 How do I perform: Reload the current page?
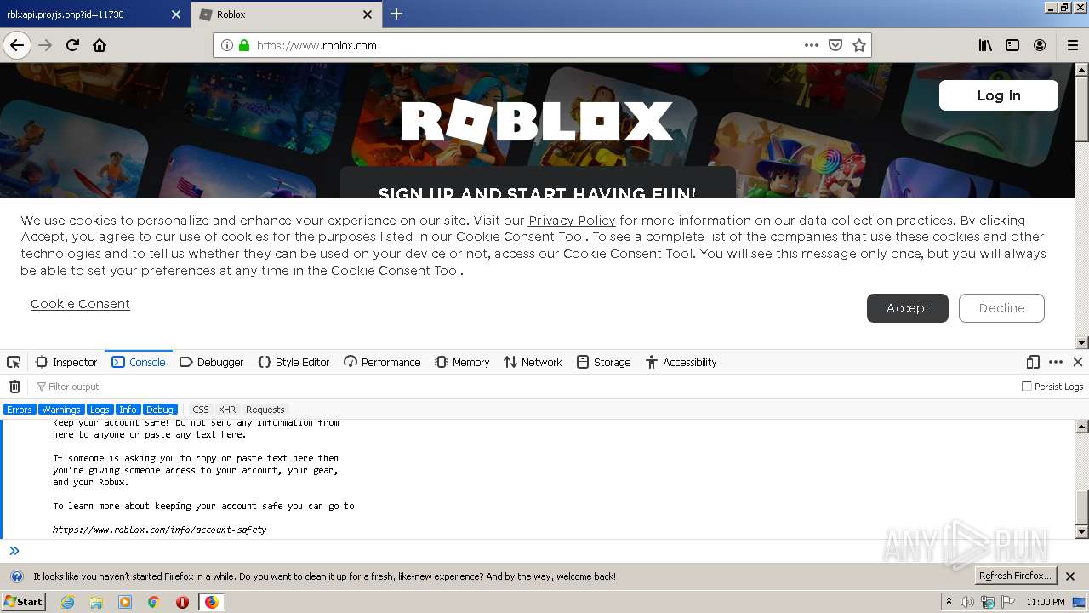(x=72, y=45)
